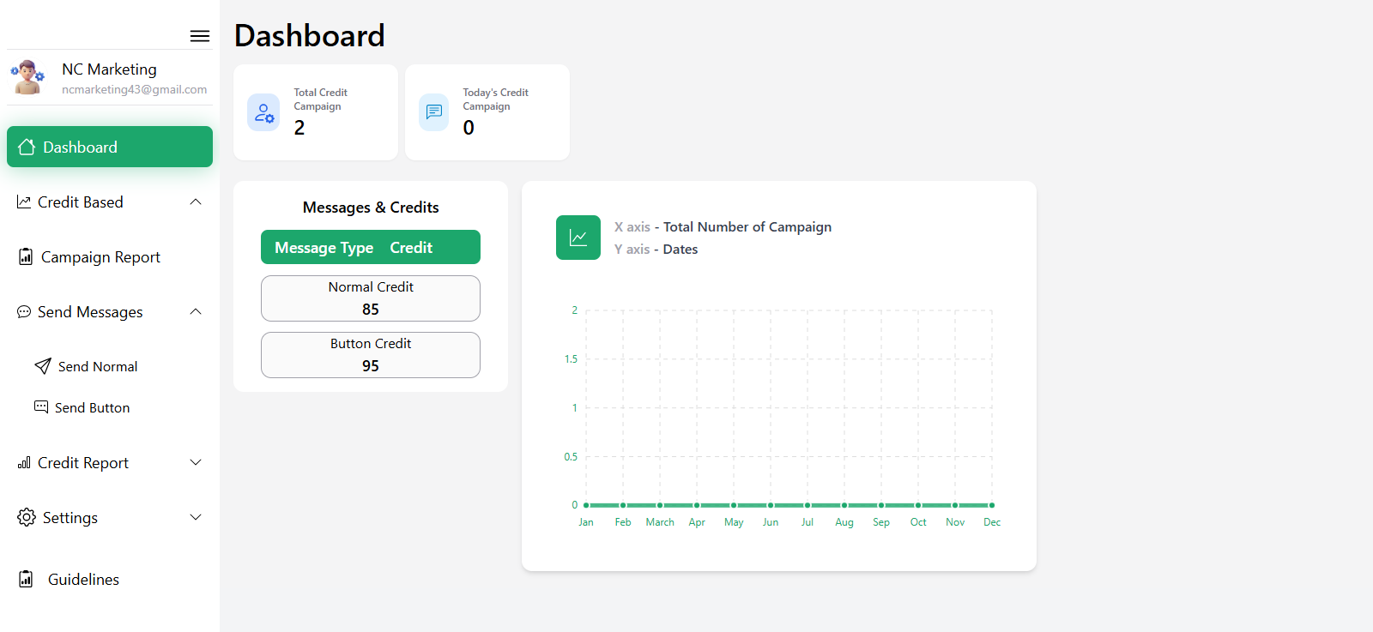Click the Settings gear icon
Image resolution: width=1373 pixels, height=632 pixels.
coord(27,517)
